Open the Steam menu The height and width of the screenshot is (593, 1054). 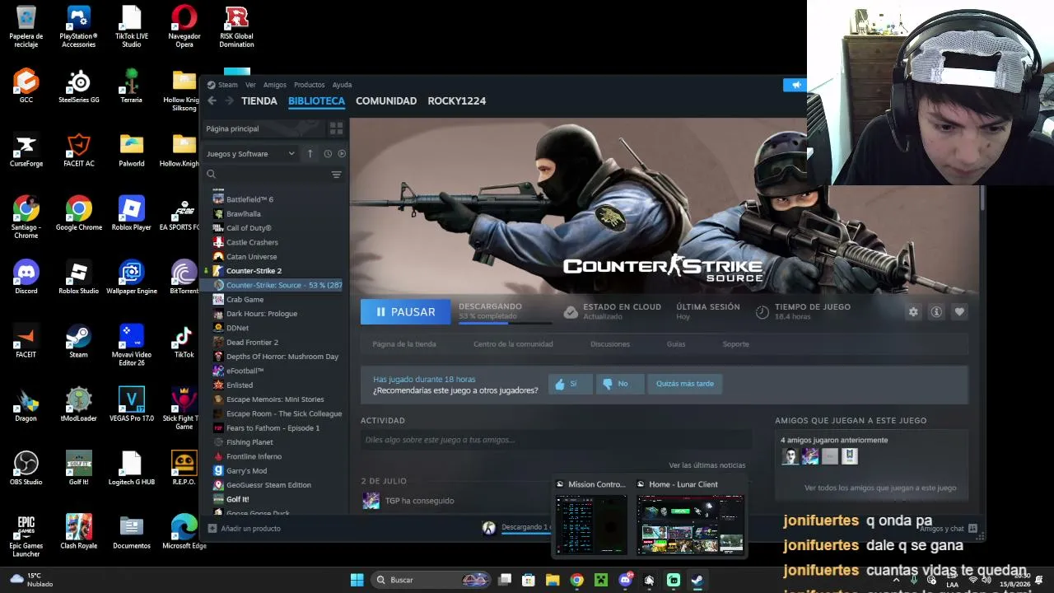point(222,85)
